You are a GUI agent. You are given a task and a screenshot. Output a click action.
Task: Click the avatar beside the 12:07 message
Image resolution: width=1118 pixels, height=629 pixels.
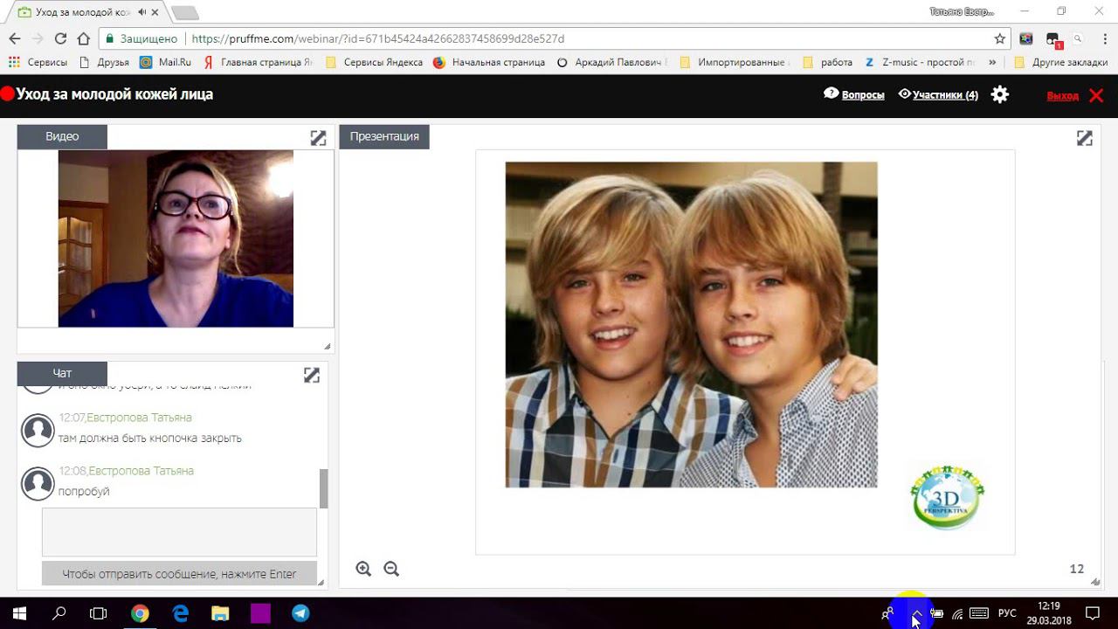coord(38,431)
